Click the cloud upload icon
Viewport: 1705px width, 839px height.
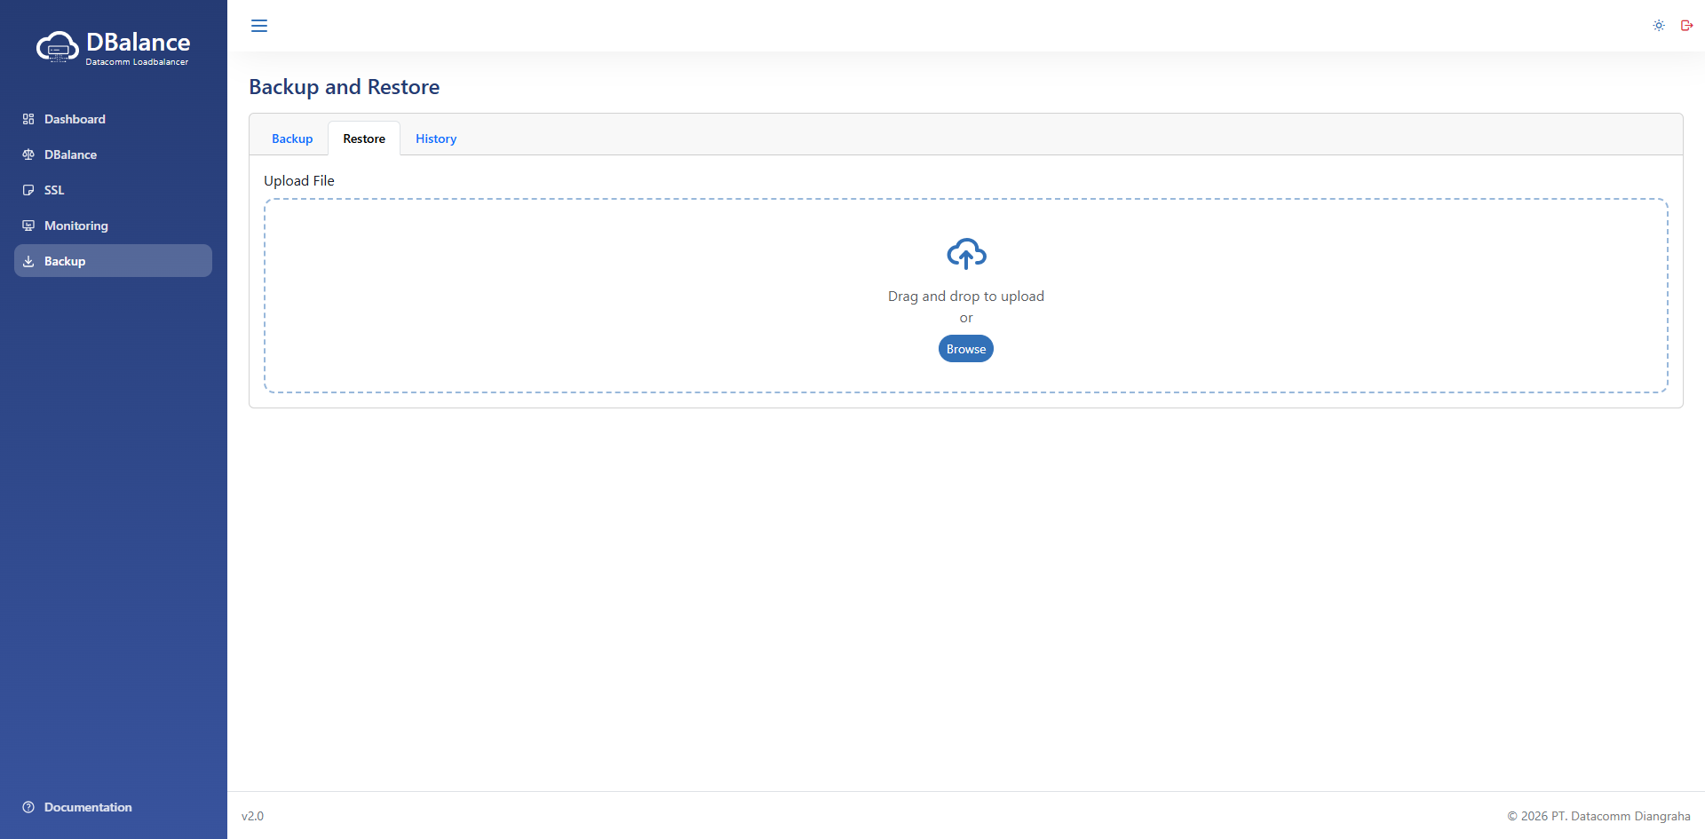tap(966, 254)
